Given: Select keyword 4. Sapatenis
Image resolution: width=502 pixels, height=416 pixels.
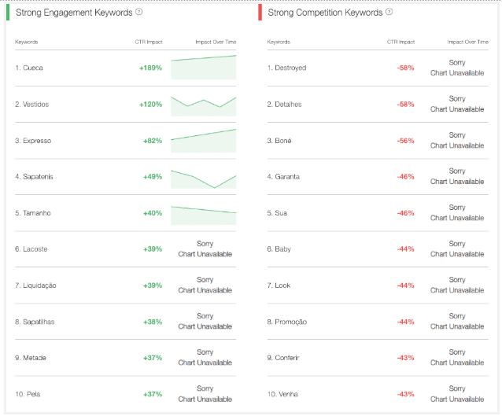Looking at the screenshot, I should (34, 177).
